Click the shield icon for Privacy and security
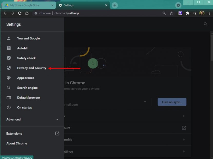 point(9,68)
